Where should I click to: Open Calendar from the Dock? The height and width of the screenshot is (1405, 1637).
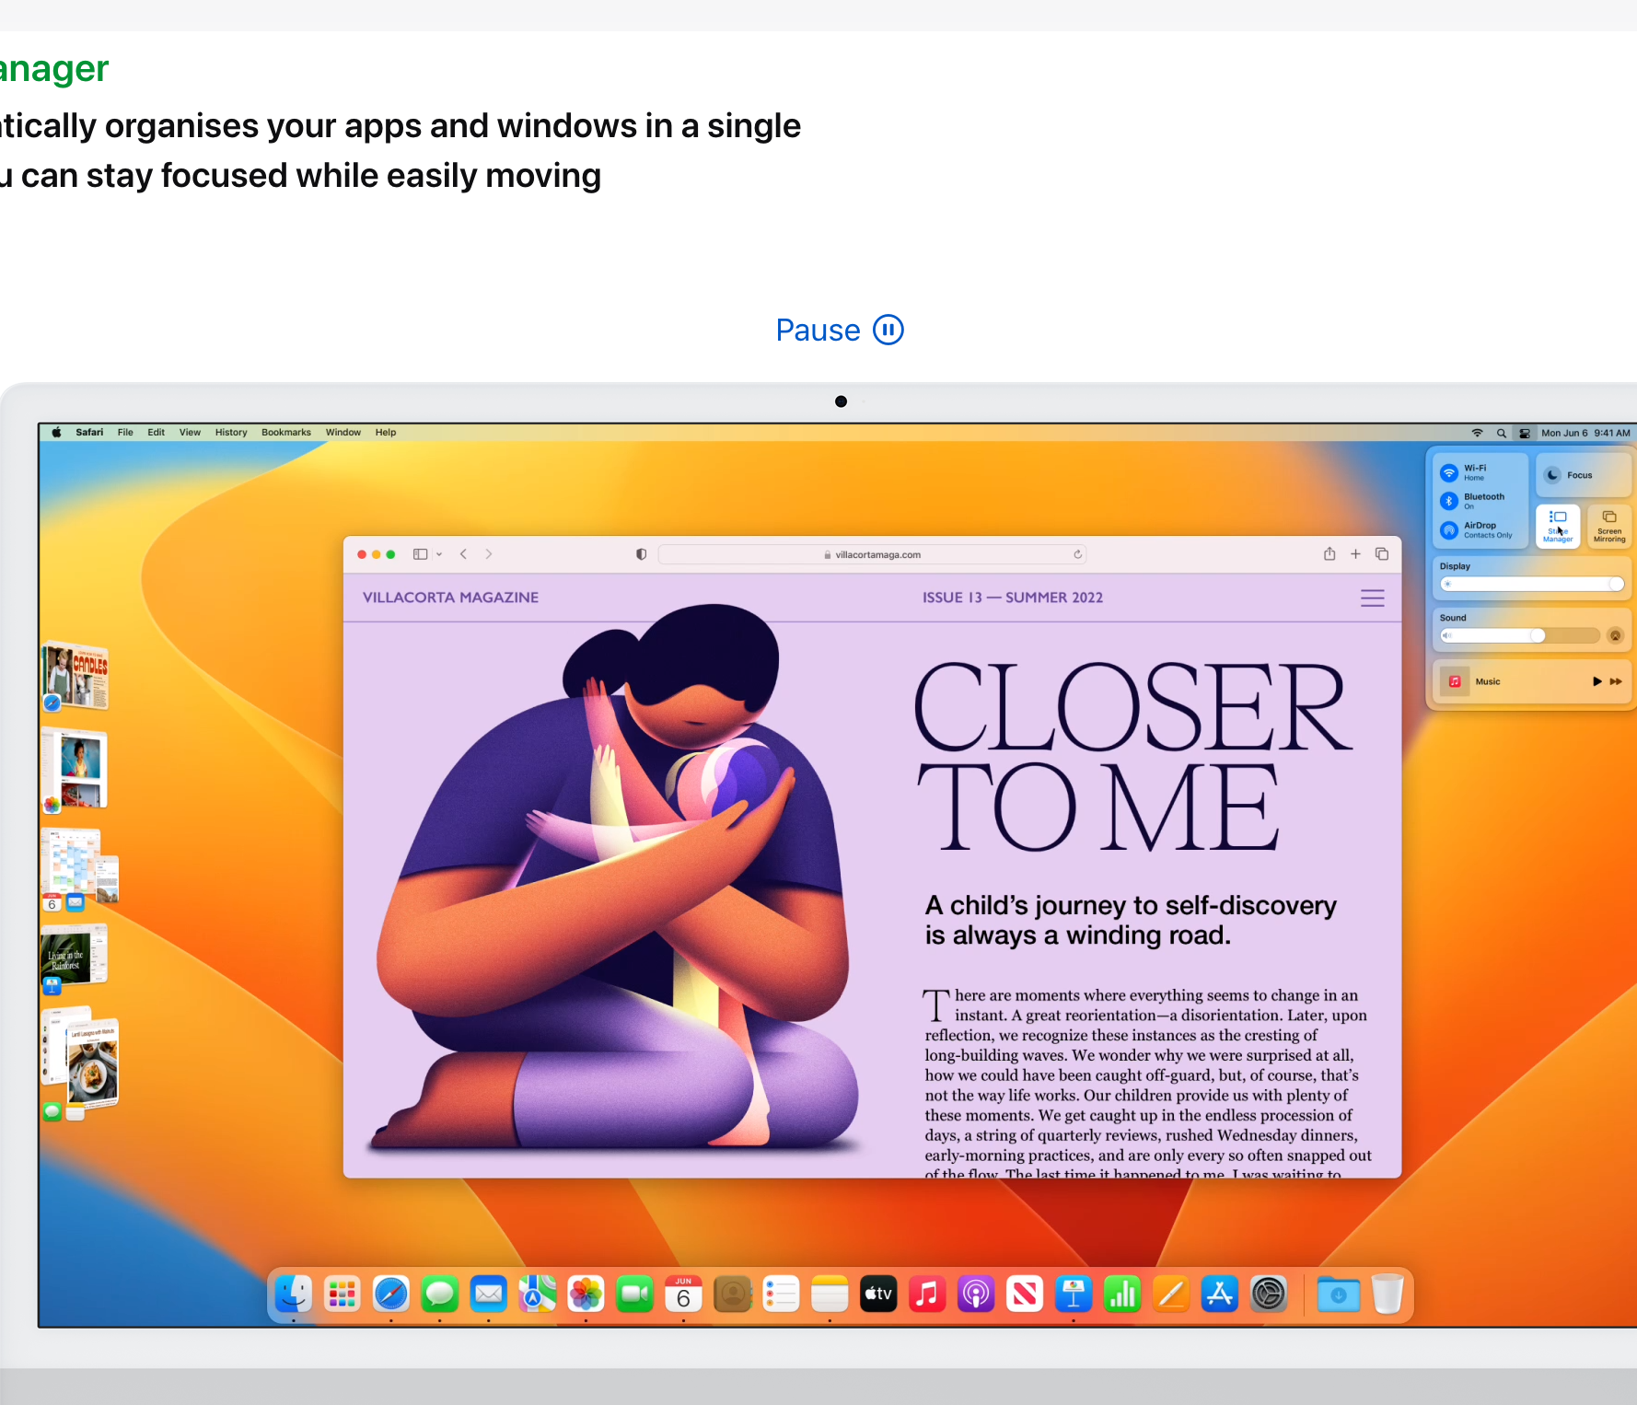[683, 1295]
